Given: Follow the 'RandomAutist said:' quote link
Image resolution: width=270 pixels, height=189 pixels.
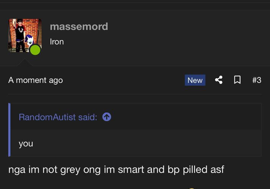Looking at the screenshot, I should tap(58, 117).
